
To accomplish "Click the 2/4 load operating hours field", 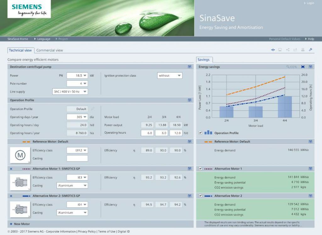I will tap(147, 133).
